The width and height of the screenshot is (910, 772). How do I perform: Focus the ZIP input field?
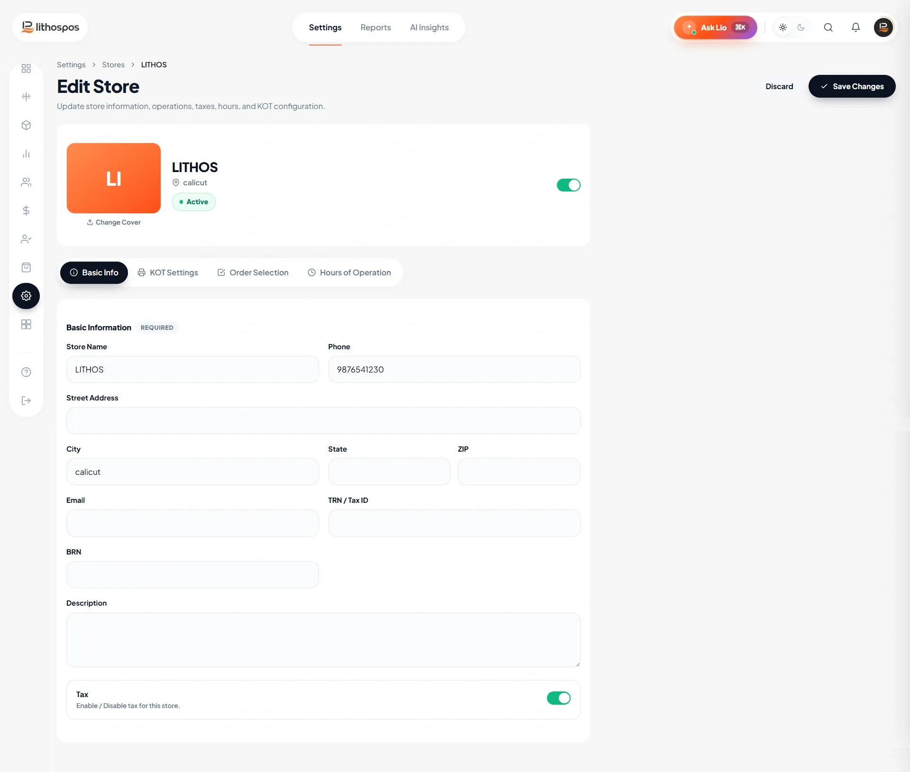(x=519, y=472)
